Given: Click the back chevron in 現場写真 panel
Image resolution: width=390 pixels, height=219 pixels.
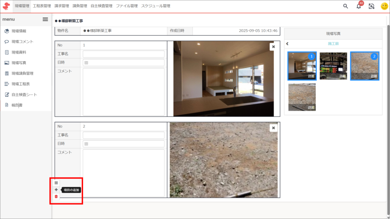Looking at the screenshot, I should [288, 44].
